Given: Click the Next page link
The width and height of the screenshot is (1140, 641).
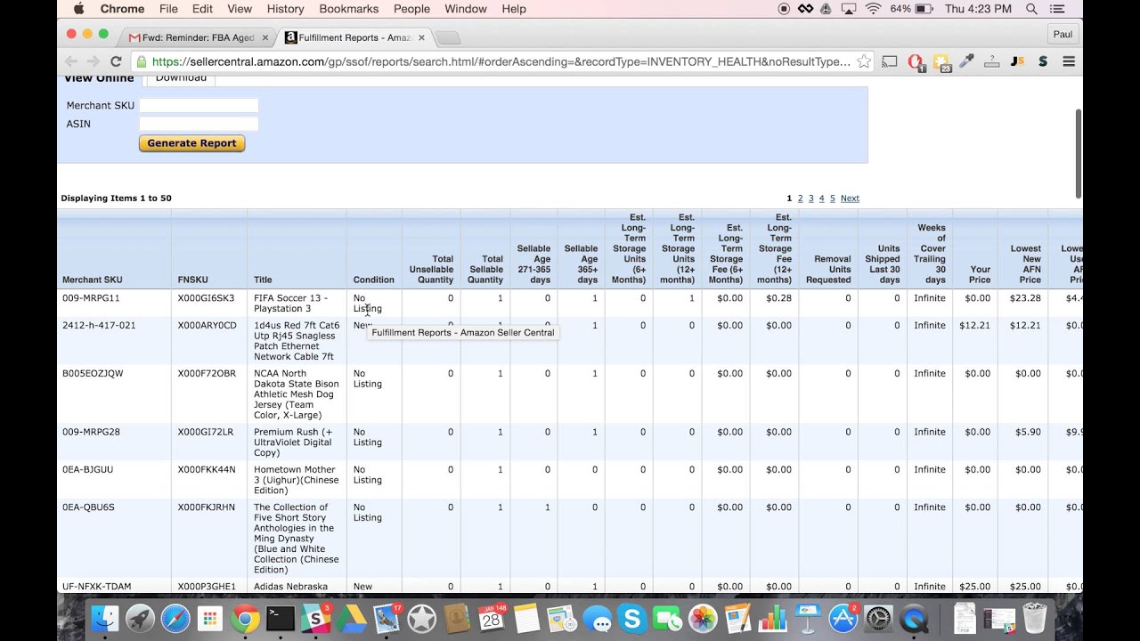Looking at the screenshot, I should (850, 199).
